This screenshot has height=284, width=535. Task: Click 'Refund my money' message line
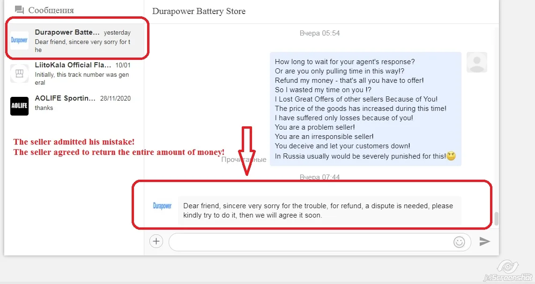[x=349, y=80]
